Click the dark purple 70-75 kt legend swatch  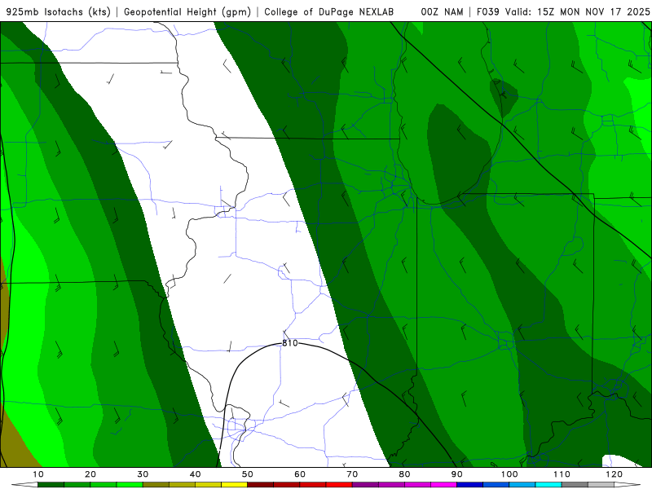point(365,485)
